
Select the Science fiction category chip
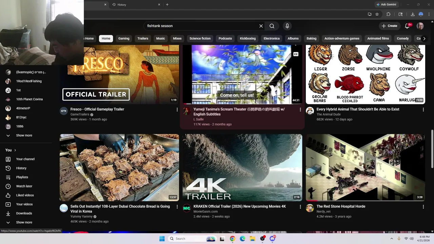200,38
